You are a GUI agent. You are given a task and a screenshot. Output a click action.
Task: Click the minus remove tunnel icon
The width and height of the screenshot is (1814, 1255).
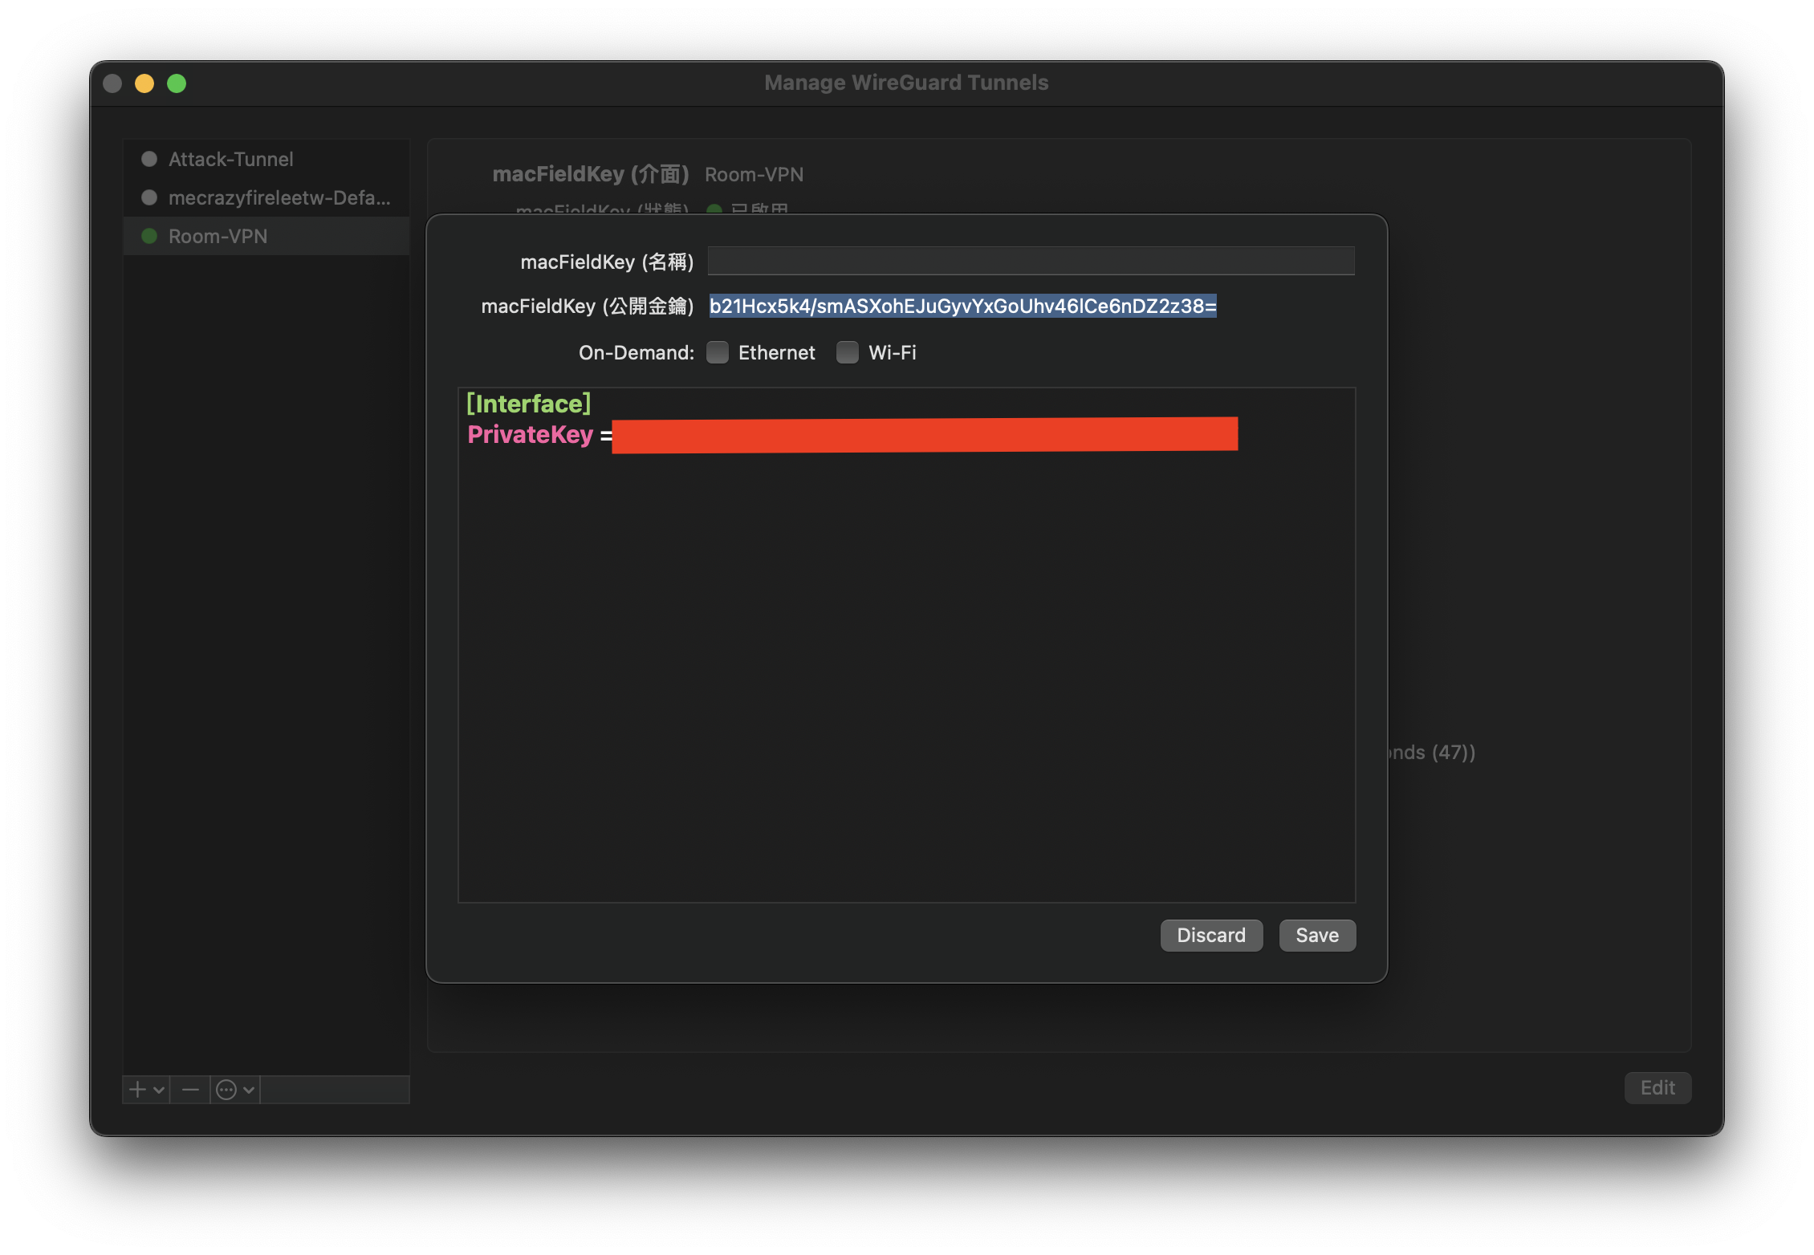click(190, 1089)
